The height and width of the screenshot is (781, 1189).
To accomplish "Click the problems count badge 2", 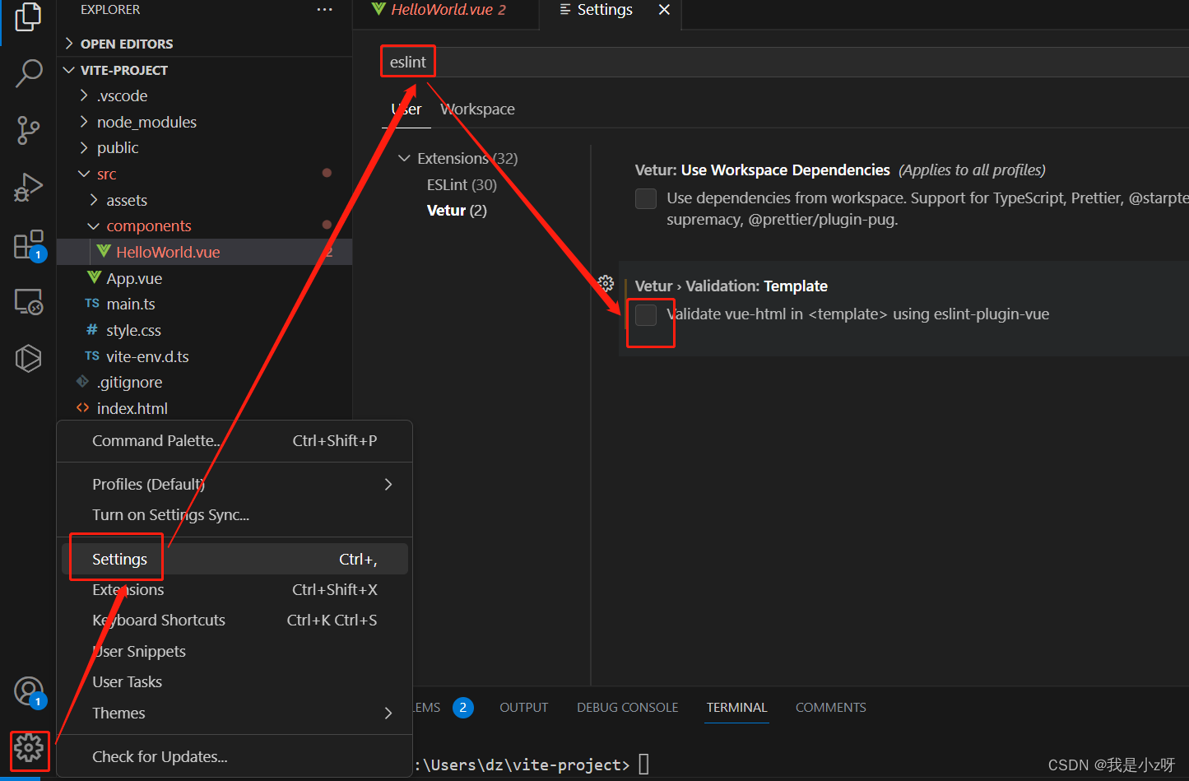I will tap(463, 707).
